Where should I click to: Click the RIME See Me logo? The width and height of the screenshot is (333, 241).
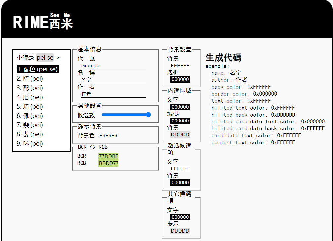pyautogui.click(x=43, y=21)
